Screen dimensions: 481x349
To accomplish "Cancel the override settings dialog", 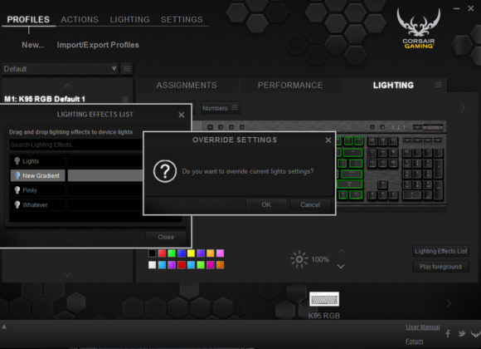I will (310, 204).
